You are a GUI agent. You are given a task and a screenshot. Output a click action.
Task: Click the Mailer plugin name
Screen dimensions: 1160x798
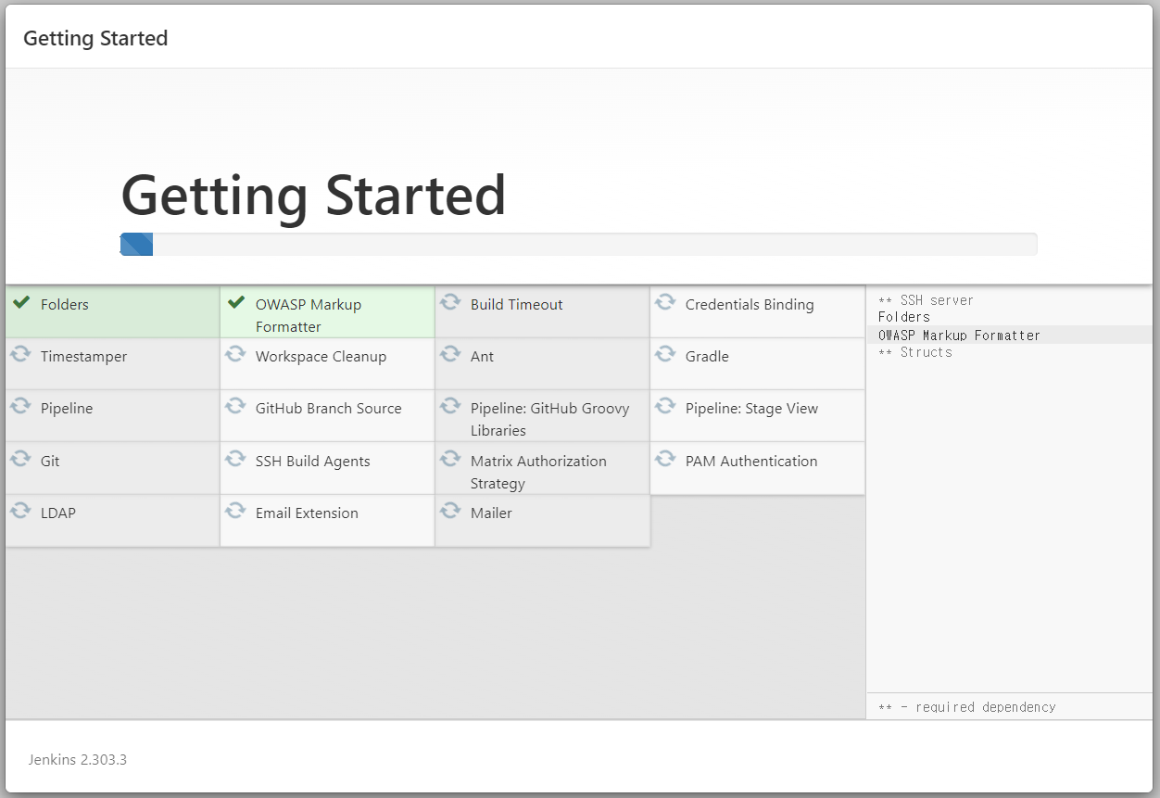491,513
